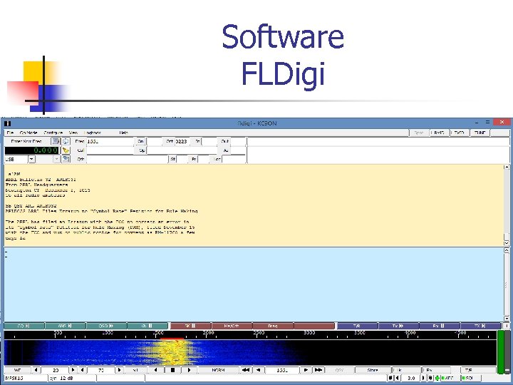Select the Brag macro button
This screenshot has height=385, width=513.
273,326
